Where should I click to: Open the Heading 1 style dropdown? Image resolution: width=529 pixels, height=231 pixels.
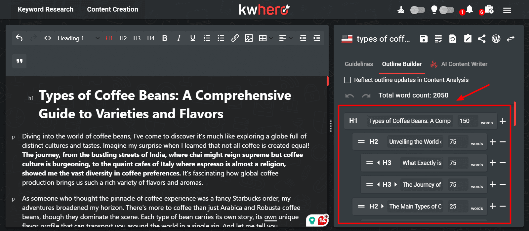coord(78,38)
